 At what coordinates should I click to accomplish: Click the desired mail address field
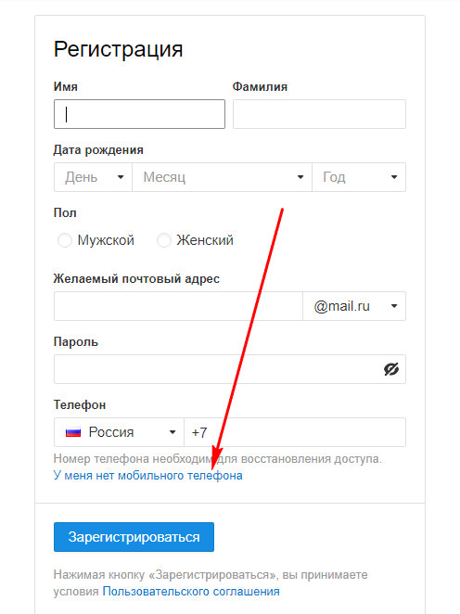click(x=178, y=306)
